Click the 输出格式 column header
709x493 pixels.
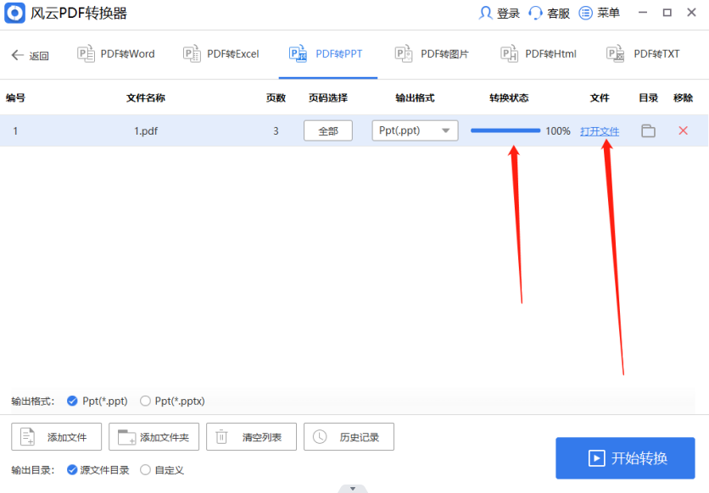point(415,98)
